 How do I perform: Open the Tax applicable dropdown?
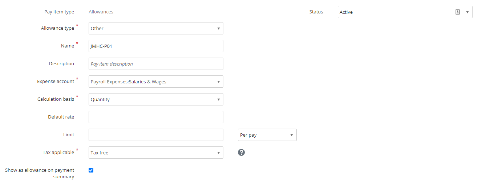coord(156,153)
